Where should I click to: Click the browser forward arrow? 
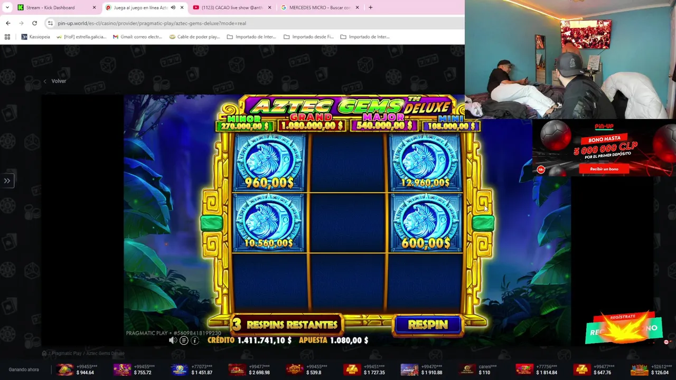tap(21, 23)
